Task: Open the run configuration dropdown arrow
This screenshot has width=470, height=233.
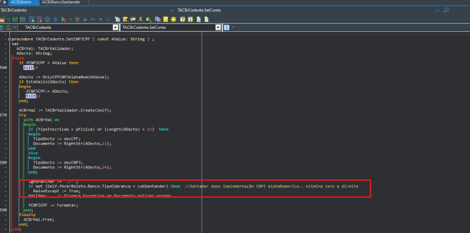Action: [x=70, y=19]
